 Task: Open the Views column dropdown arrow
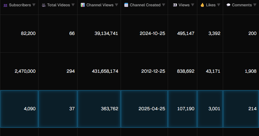point(193,5)
